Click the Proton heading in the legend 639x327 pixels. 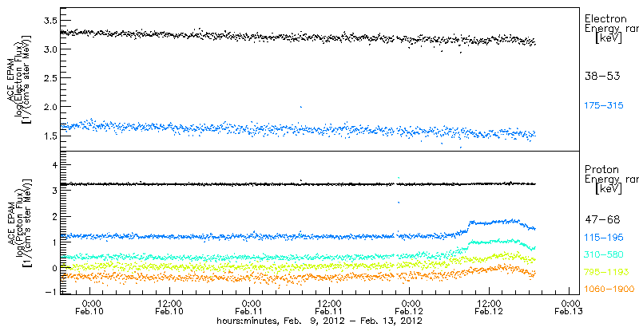(601, 170)
